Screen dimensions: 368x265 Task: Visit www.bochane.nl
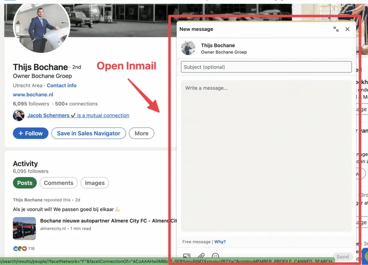(x=33, y=94)
